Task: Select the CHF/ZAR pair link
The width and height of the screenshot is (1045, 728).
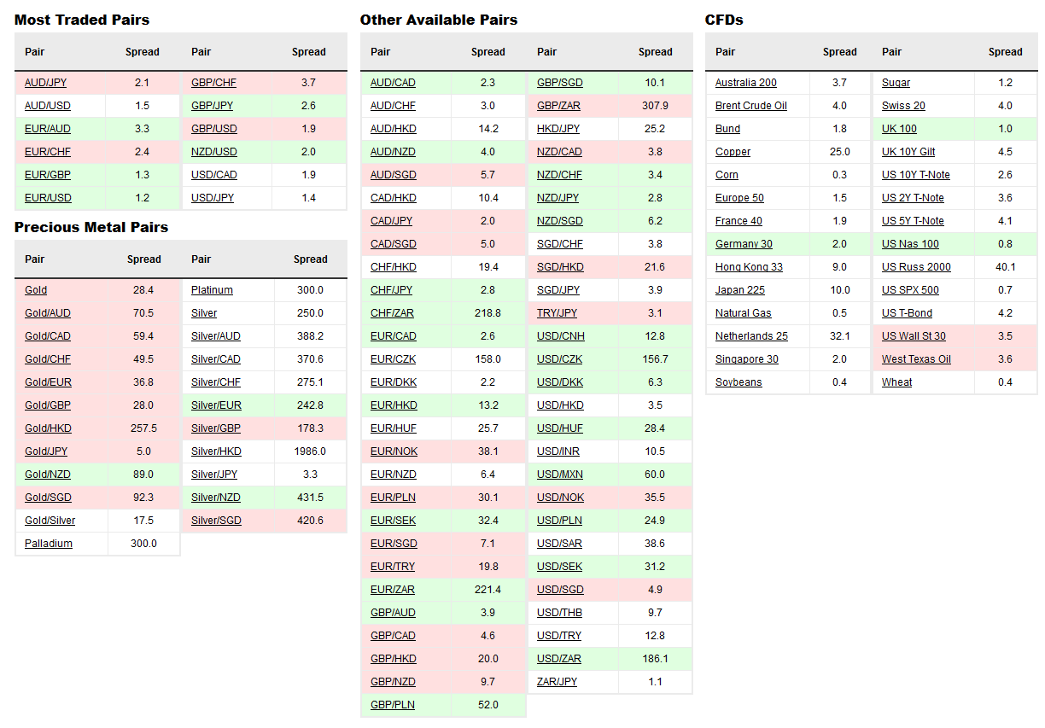Action: click(x=392, y=313)
